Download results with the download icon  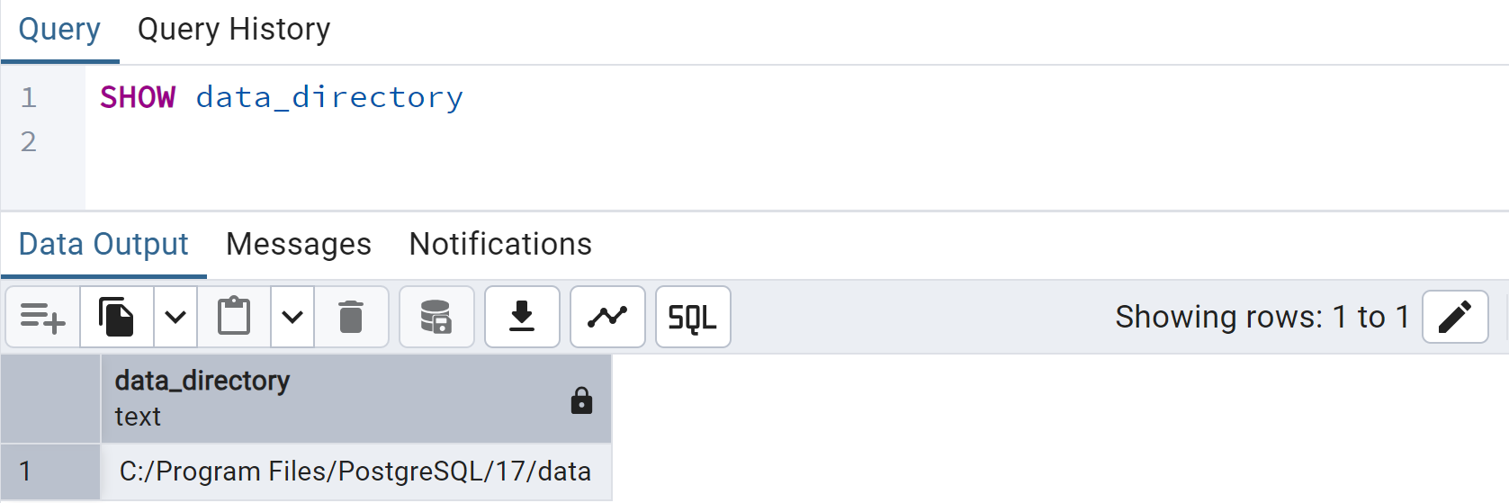pos(522,317)
